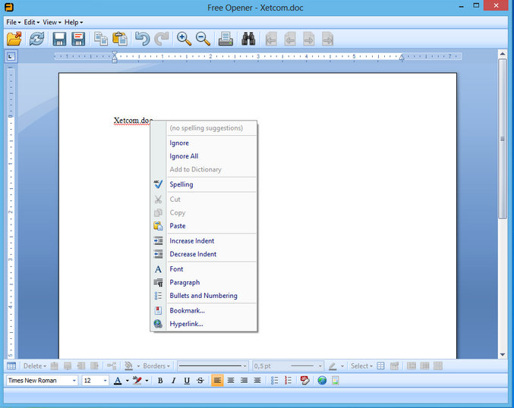Screen dimensions: 514x408
Task: Open the File menu
Action: click(x=14, y=22)
